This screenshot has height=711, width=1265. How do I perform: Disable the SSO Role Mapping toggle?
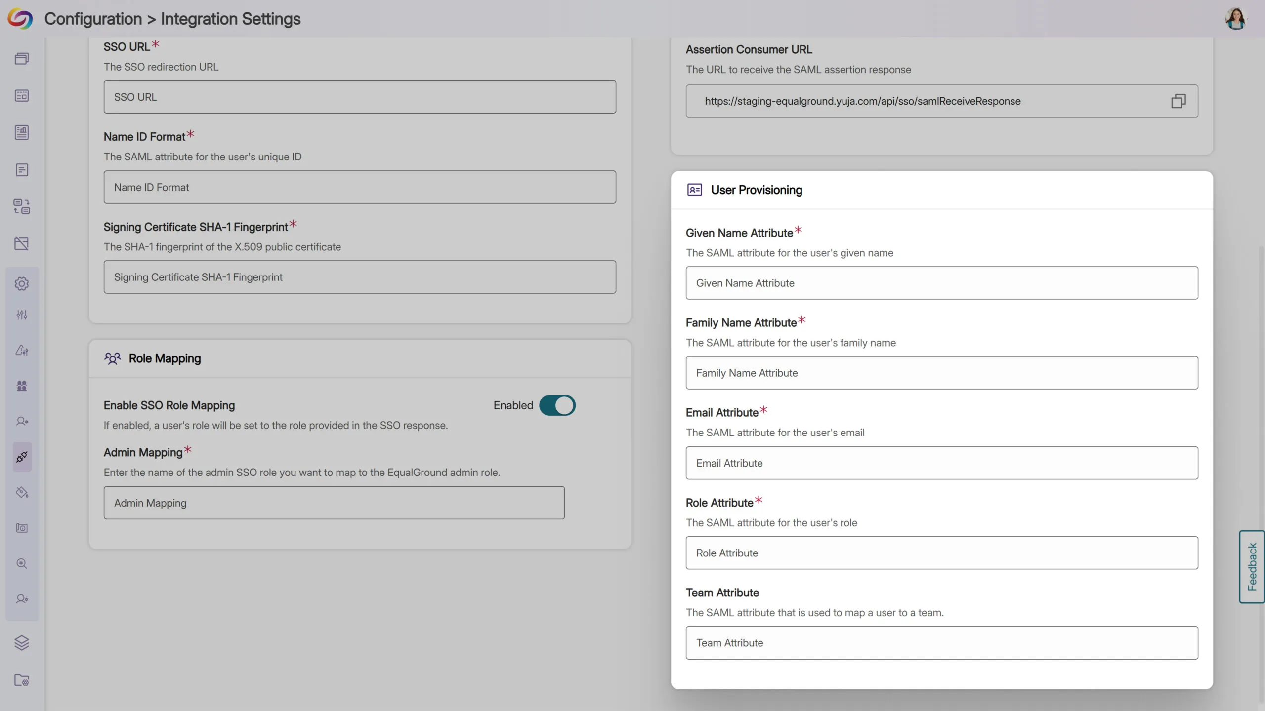tap(557, 405)
